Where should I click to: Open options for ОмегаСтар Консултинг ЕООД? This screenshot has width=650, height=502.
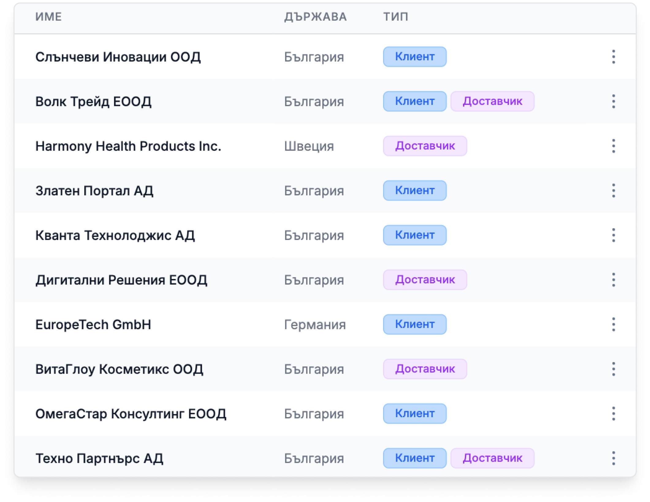(613, 413)
